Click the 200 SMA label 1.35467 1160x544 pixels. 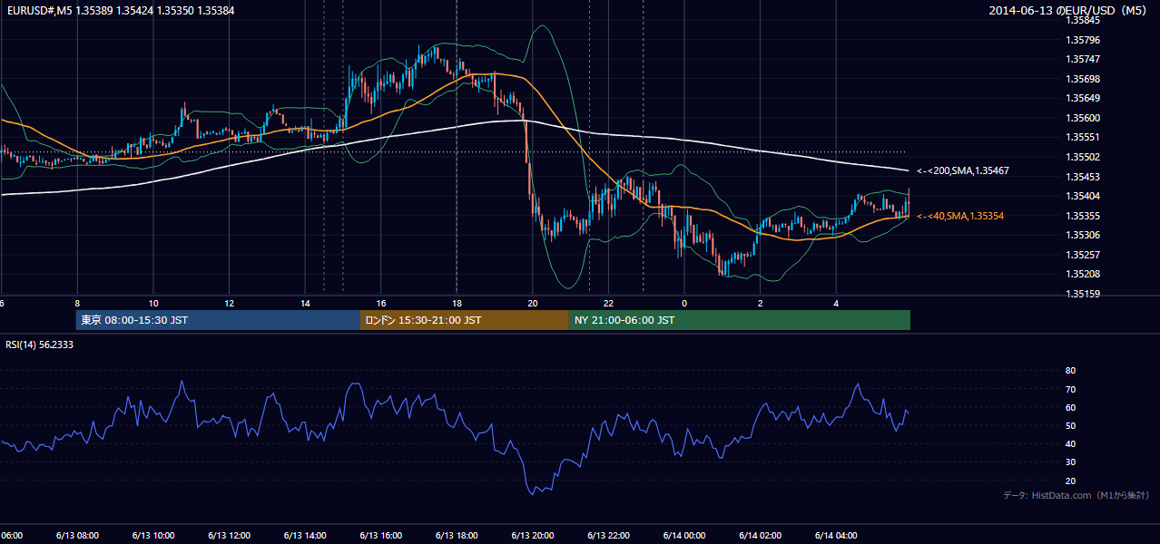(x=963, y=170)
